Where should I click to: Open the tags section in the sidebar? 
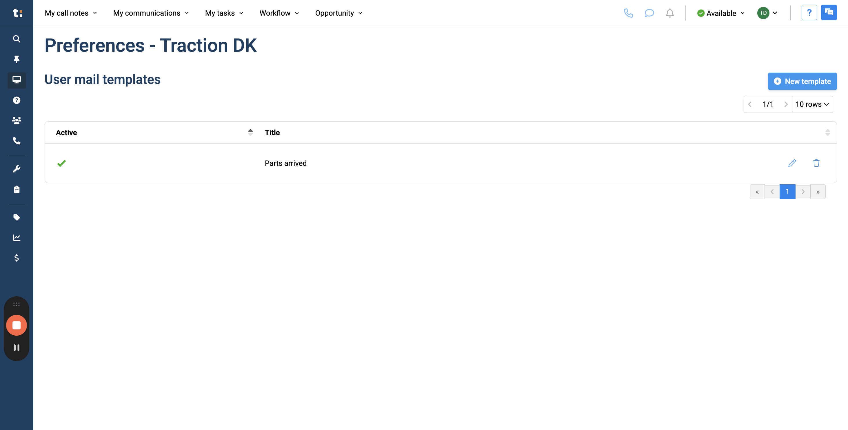tap(17, 217)
